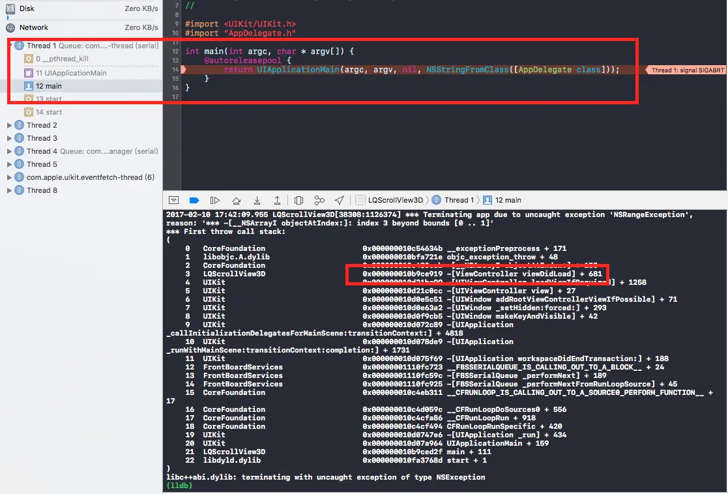Select the Thread 5 row

81,164
